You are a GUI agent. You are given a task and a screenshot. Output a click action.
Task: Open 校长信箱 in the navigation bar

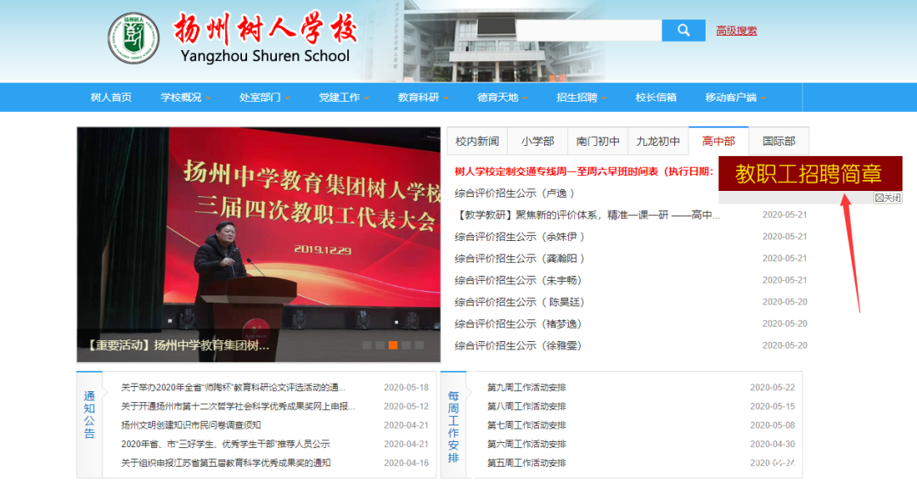pyautogui.click(x=656, y=98)
